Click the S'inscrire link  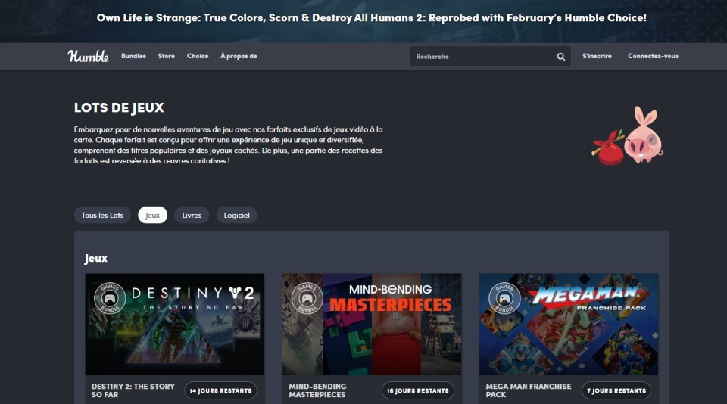coord(598,56)
